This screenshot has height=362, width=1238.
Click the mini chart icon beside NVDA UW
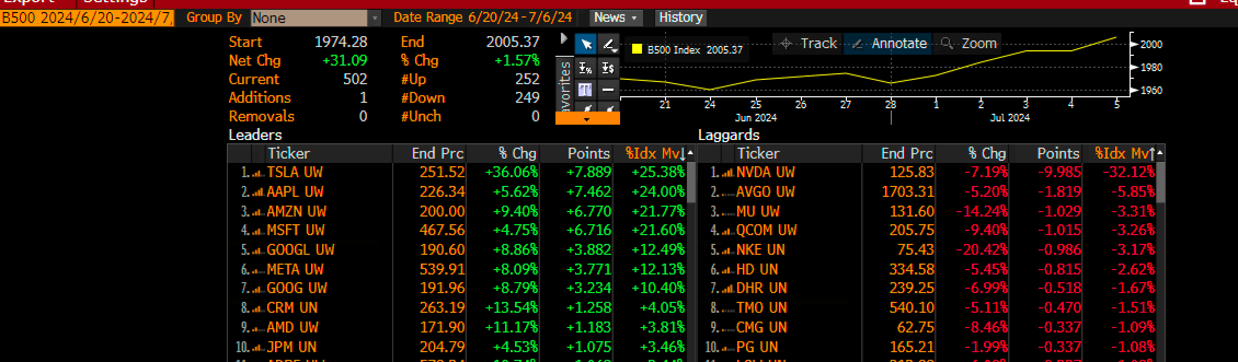click(x=727, y=173)
